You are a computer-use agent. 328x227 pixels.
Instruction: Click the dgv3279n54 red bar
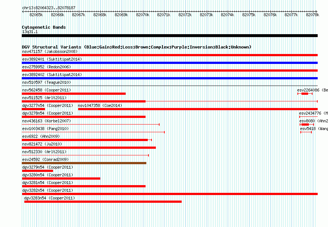[x=38, y=171]
